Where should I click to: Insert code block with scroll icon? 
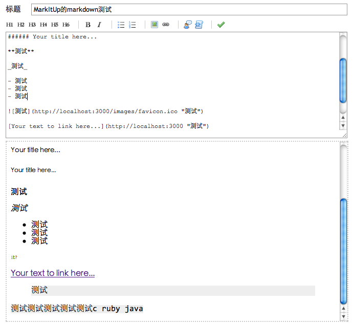tap(199, 25)
